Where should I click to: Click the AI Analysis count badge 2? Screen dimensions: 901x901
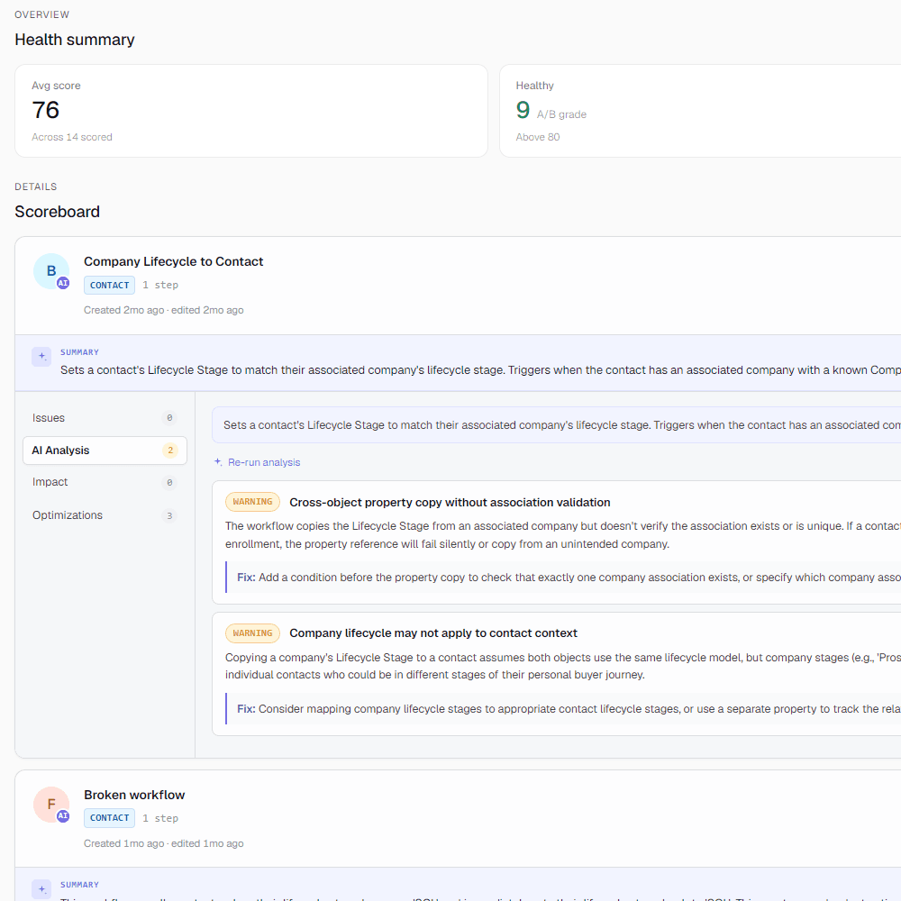pos(170,450)
